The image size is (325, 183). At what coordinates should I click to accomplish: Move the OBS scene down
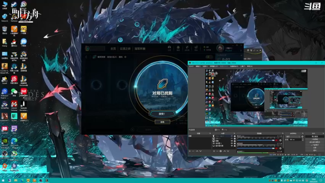click(200, 151)
